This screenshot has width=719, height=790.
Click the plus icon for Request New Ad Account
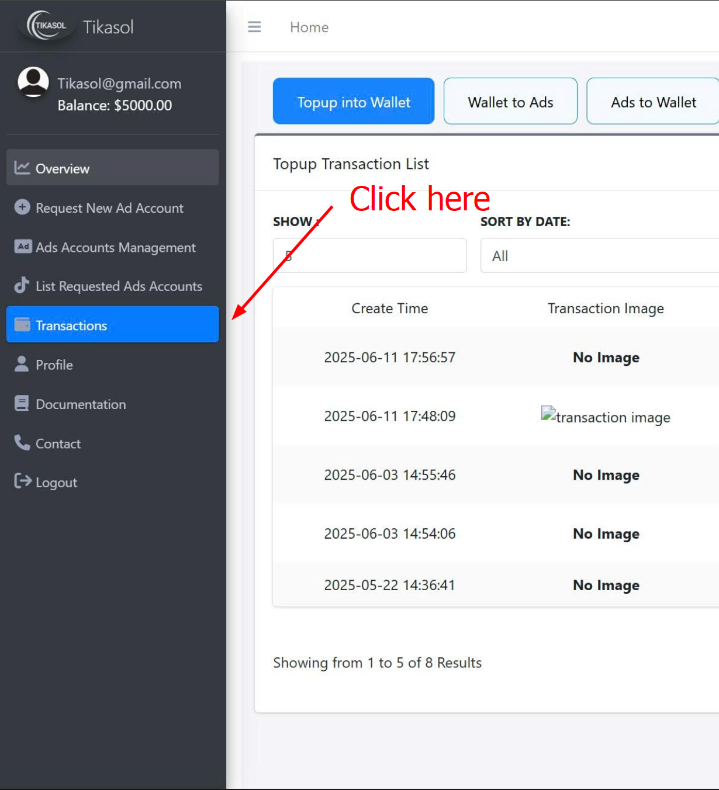(22, 207)
